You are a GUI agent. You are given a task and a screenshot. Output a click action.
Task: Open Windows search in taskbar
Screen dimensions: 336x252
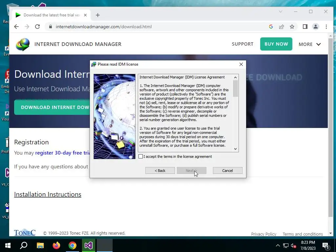pos(24,245)
